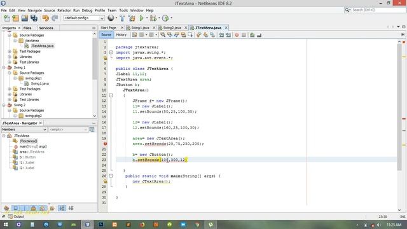Click the Last Edit icon in editor toolbar

pyautogui.click(x=134, y=35)
